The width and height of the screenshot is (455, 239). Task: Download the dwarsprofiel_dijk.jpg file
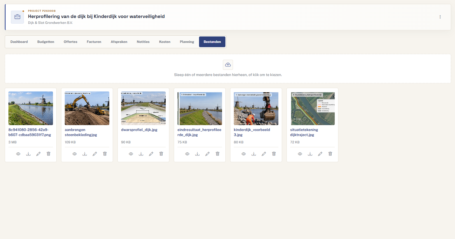[x=141, y=154]
